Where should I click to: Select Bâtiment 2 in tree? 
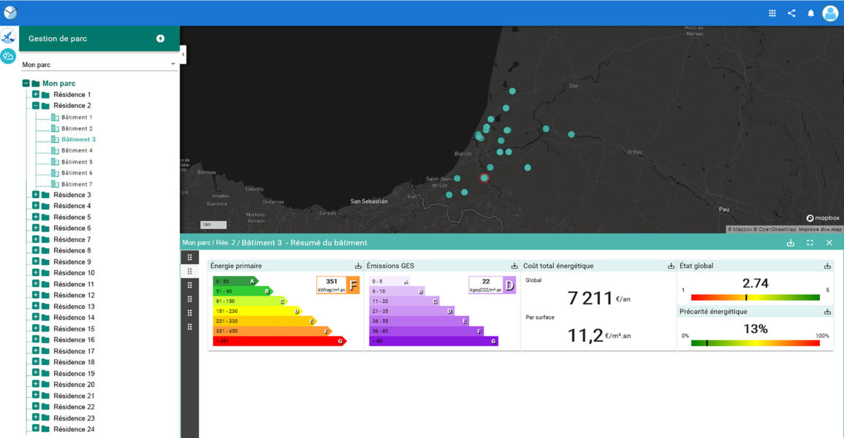(77, 128)
